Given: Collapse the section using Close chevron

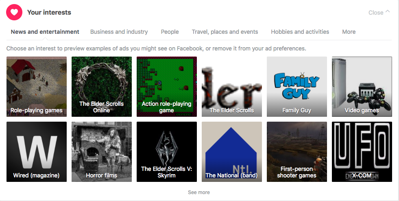Looking at the screenshot, I should [x=379, y=12].
